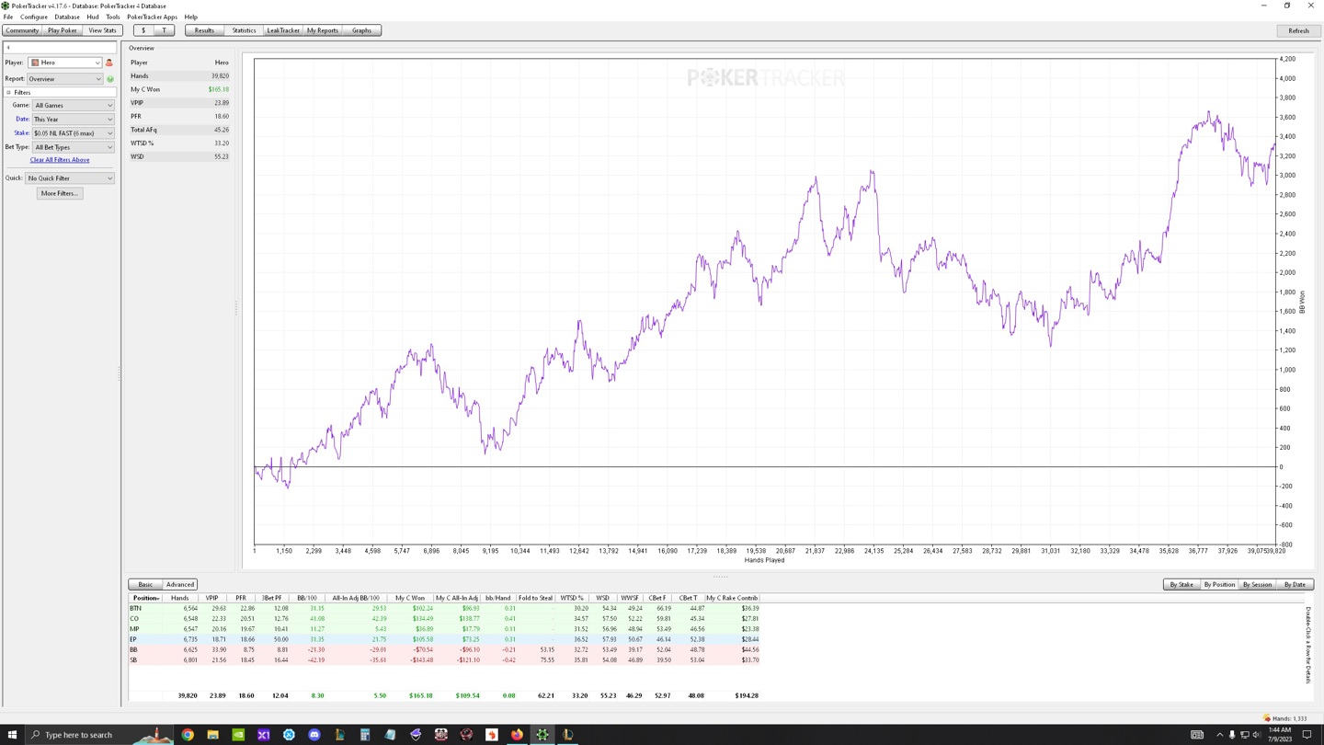This screenshot has width=1324, height=745.
Task: Toggle the Advanced stats view
Action: [180, 585]
